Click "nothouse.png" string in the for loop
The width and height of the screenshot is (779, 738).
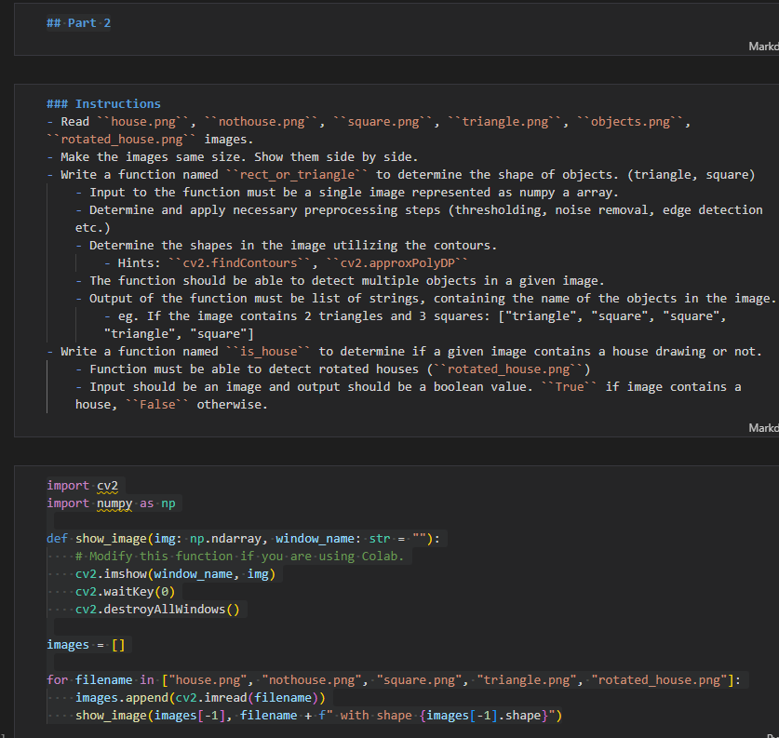coord(312,680)
